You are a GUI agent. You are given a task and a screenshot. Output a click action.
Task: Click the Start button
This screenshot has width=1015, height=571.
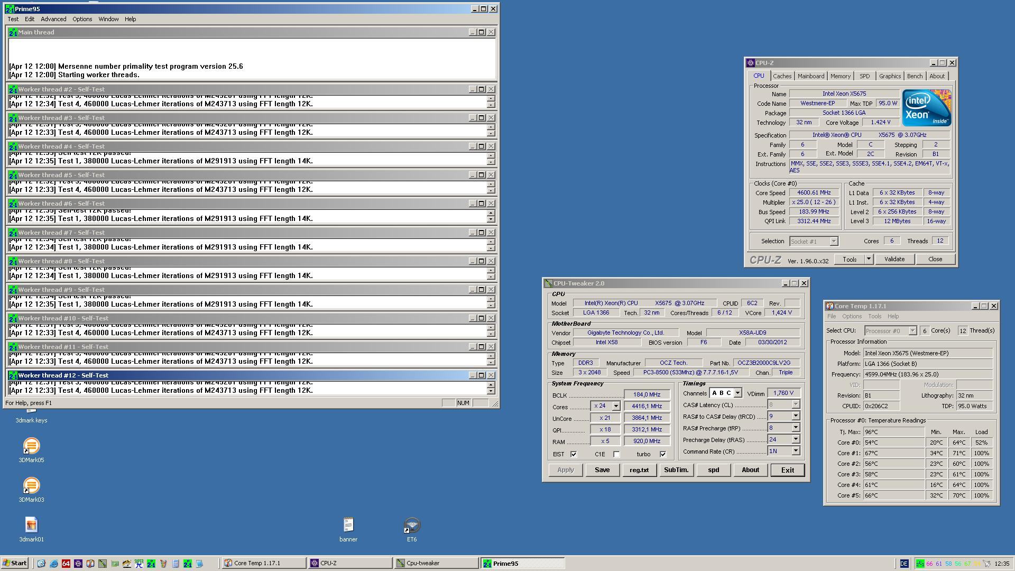(x=15, y=564)
